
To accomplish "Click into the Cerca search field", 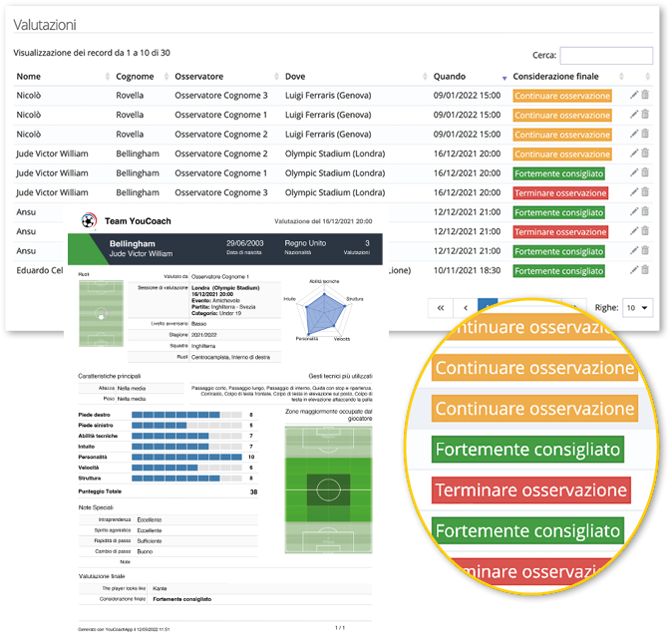I will point(606,56).
